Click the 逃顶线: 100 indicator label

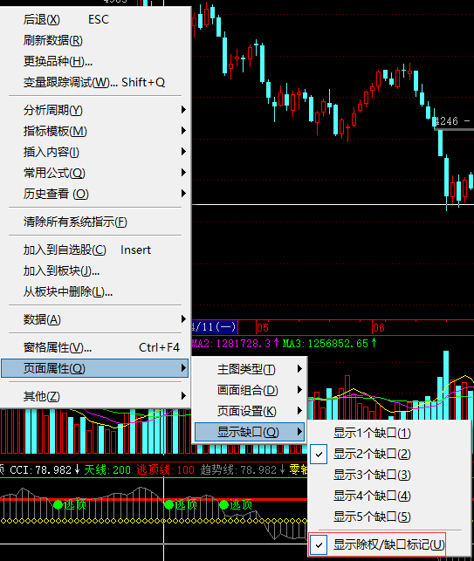click(x=165, y=469)
